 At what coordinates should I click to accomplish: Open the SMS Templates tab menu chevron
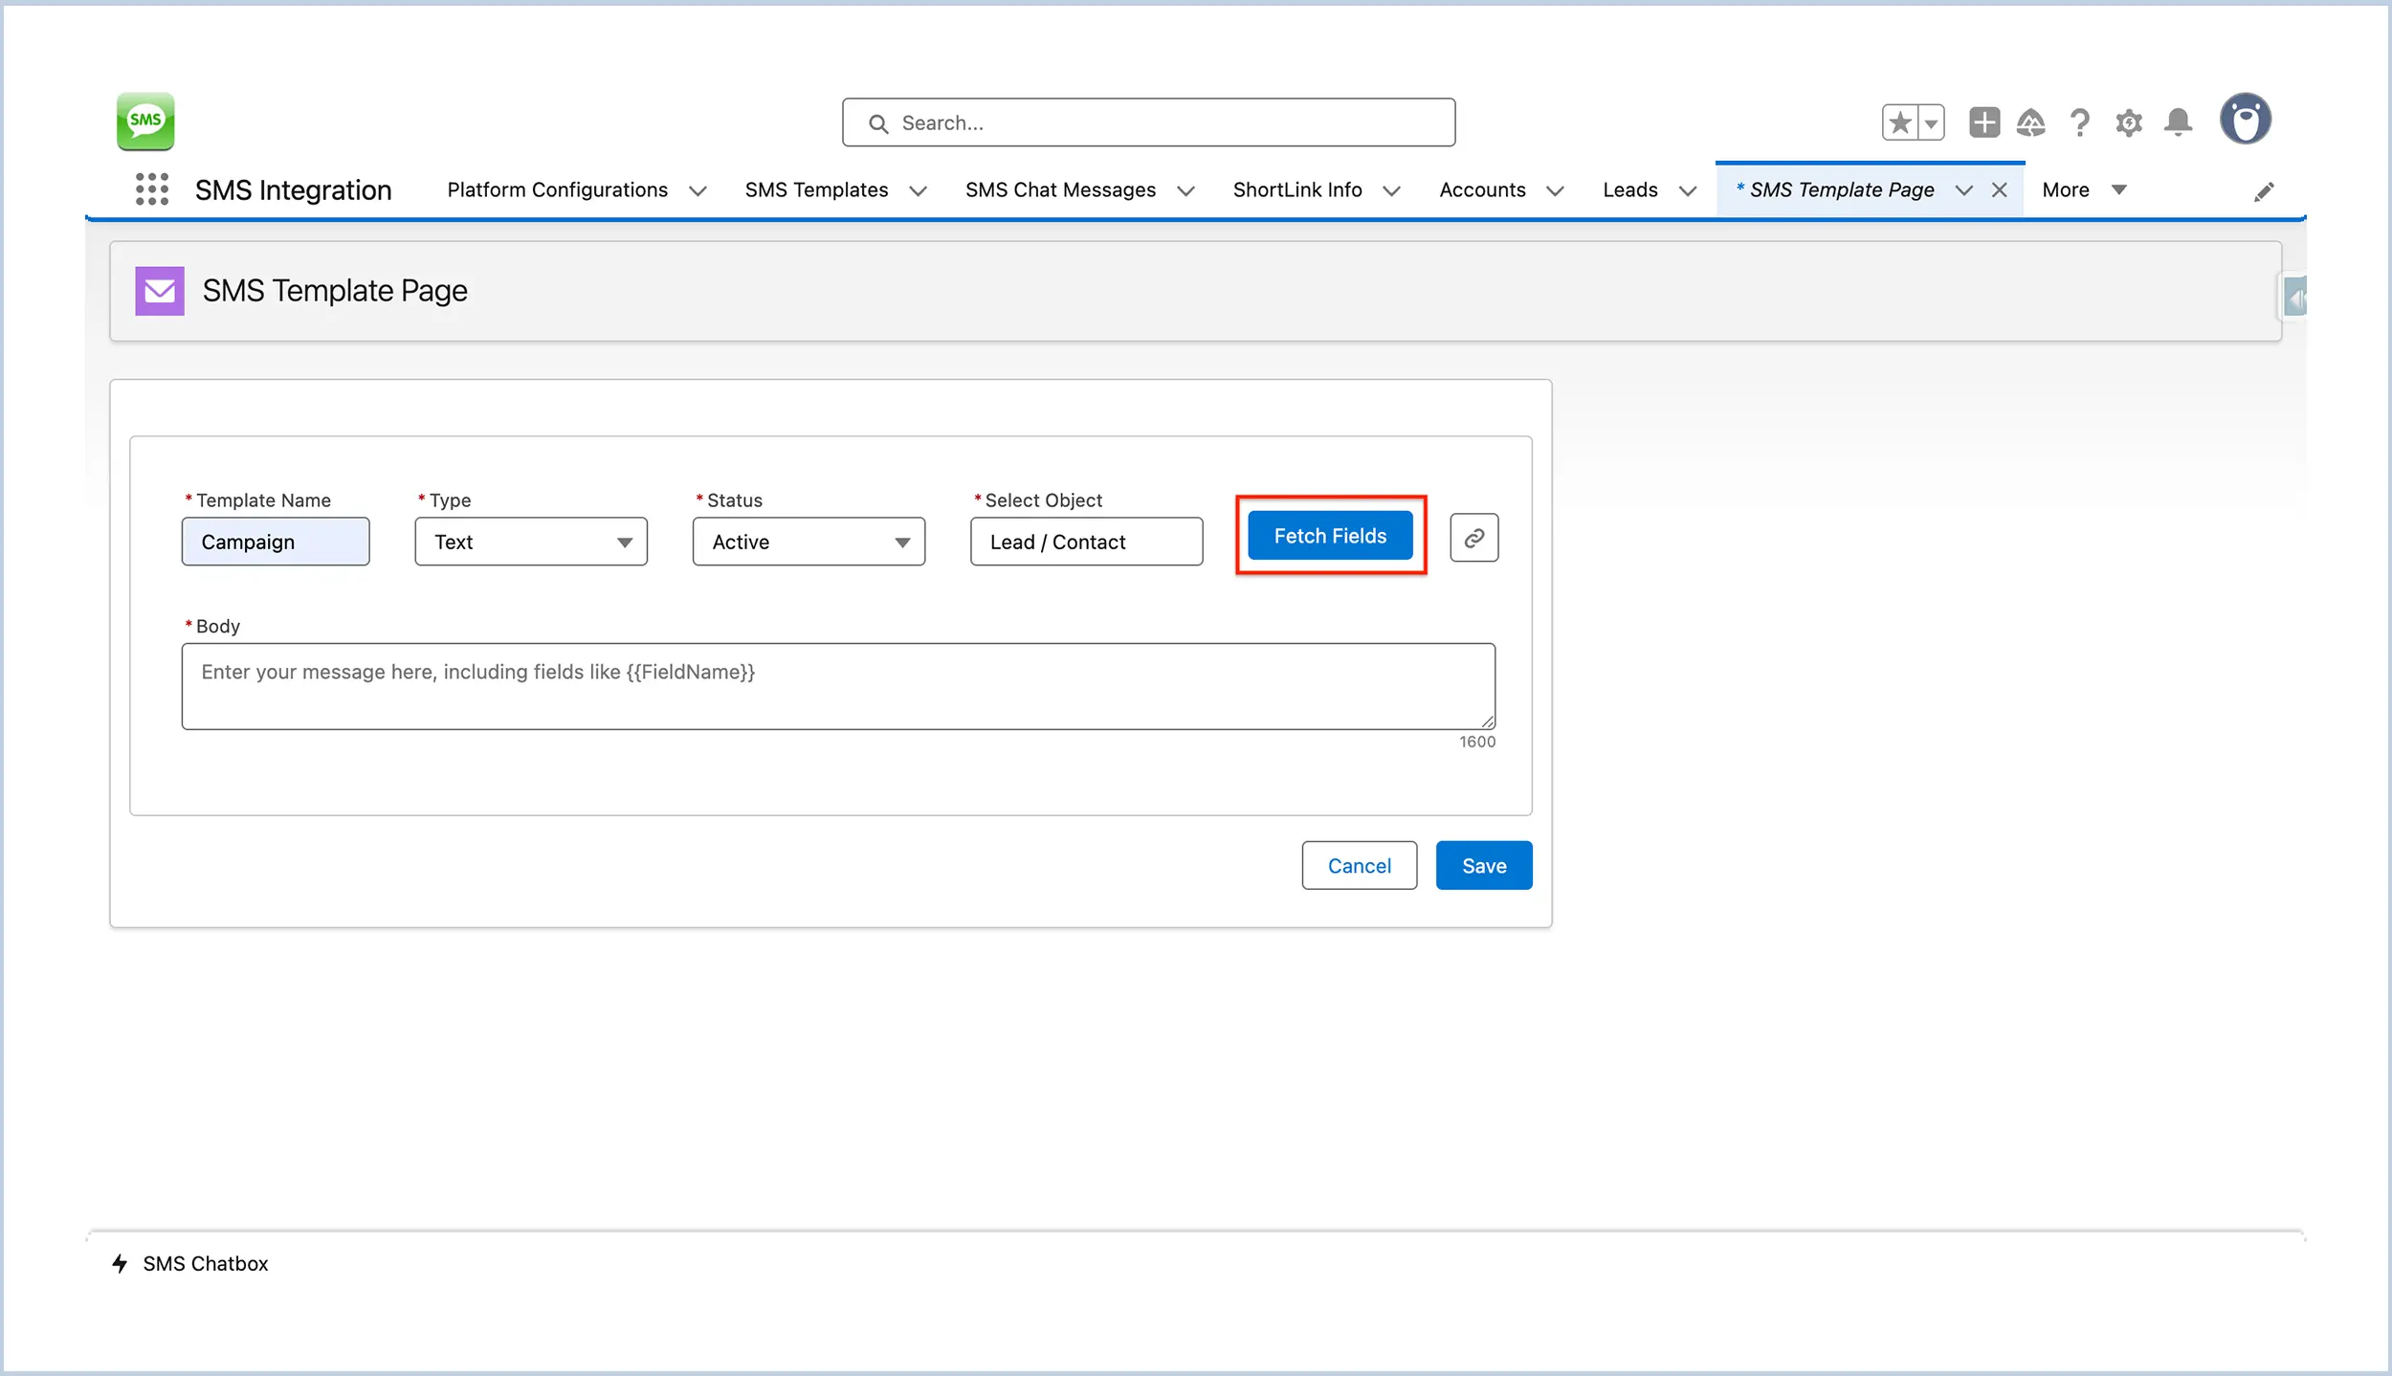coord(918,189)
